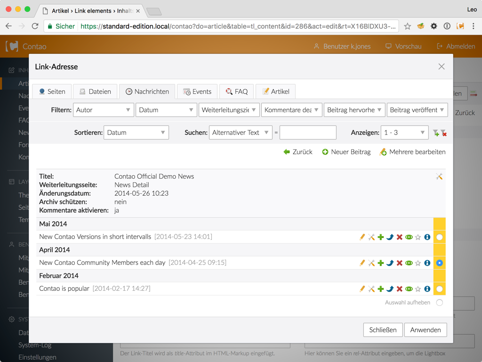Viewport: 482px width, 362px height.
Task: Show info for 'Contao is popular'
Action: [427, 289]
